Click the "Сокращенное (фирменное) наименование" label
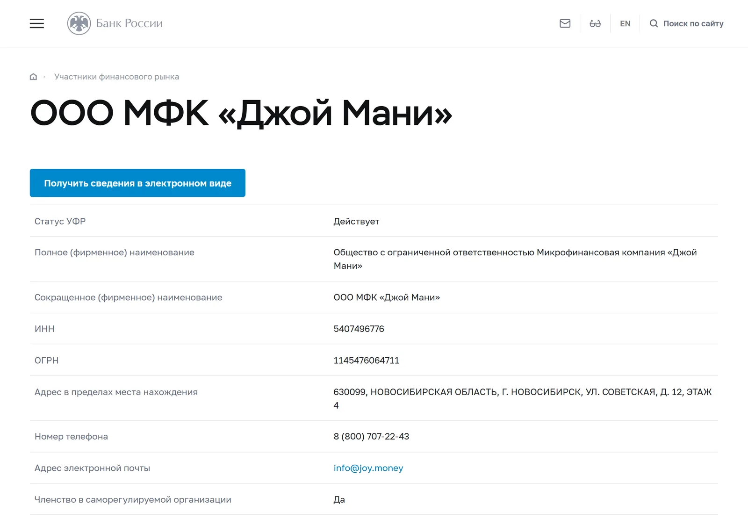 (129, 297)
